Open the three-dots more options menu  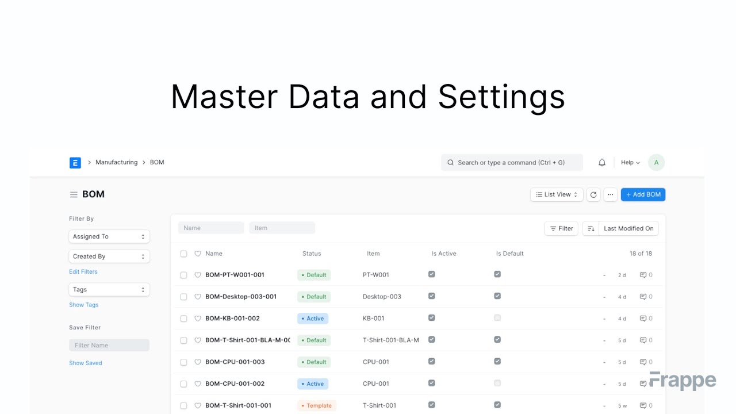611,195
